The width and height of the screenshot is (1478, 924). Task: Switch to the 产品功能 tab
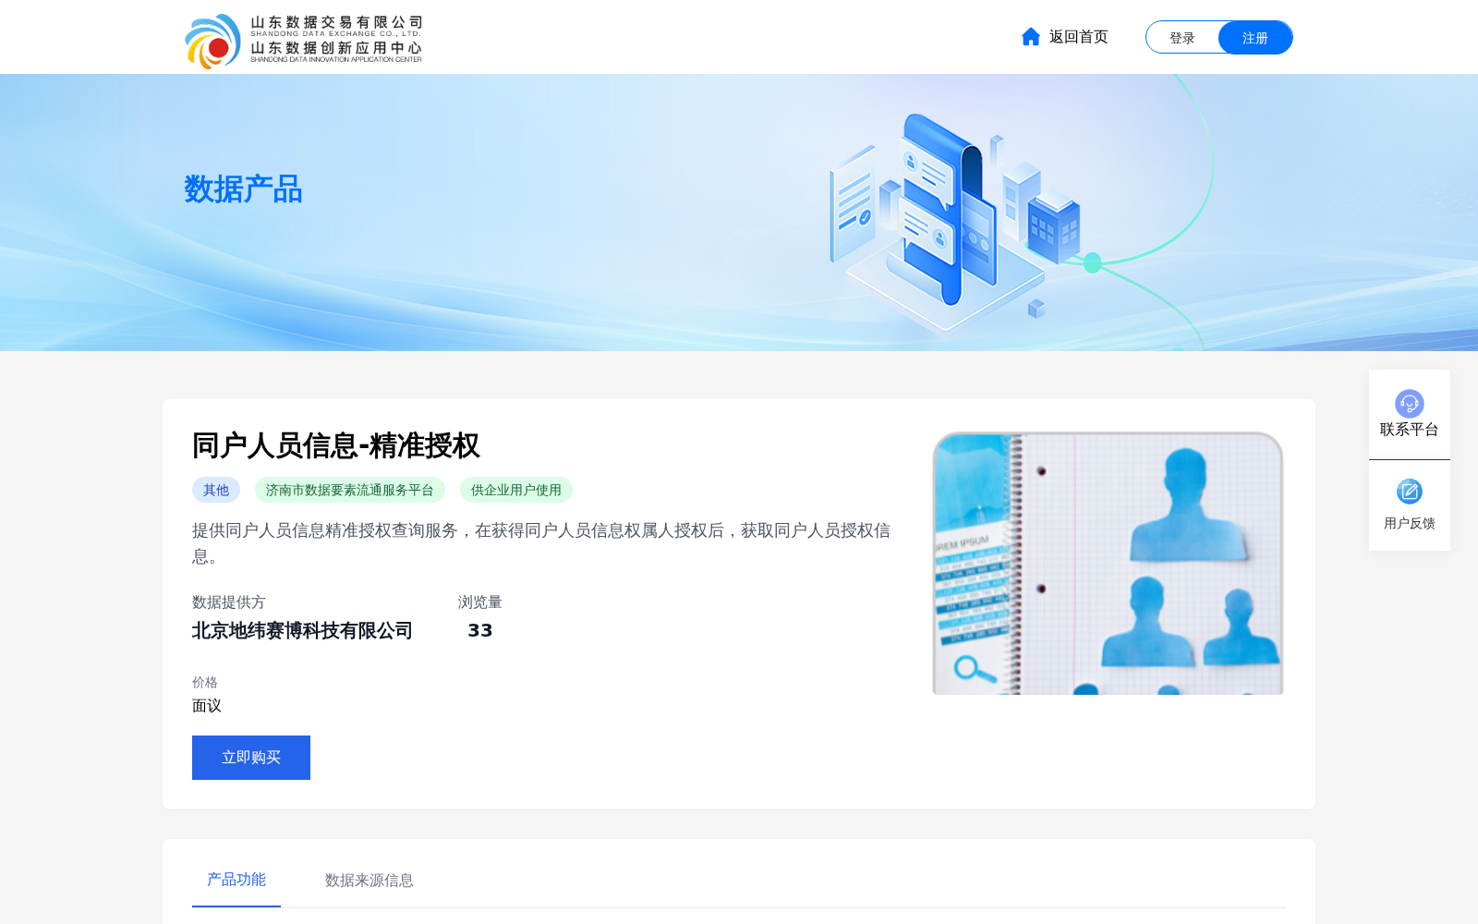(x=236, y=880)
